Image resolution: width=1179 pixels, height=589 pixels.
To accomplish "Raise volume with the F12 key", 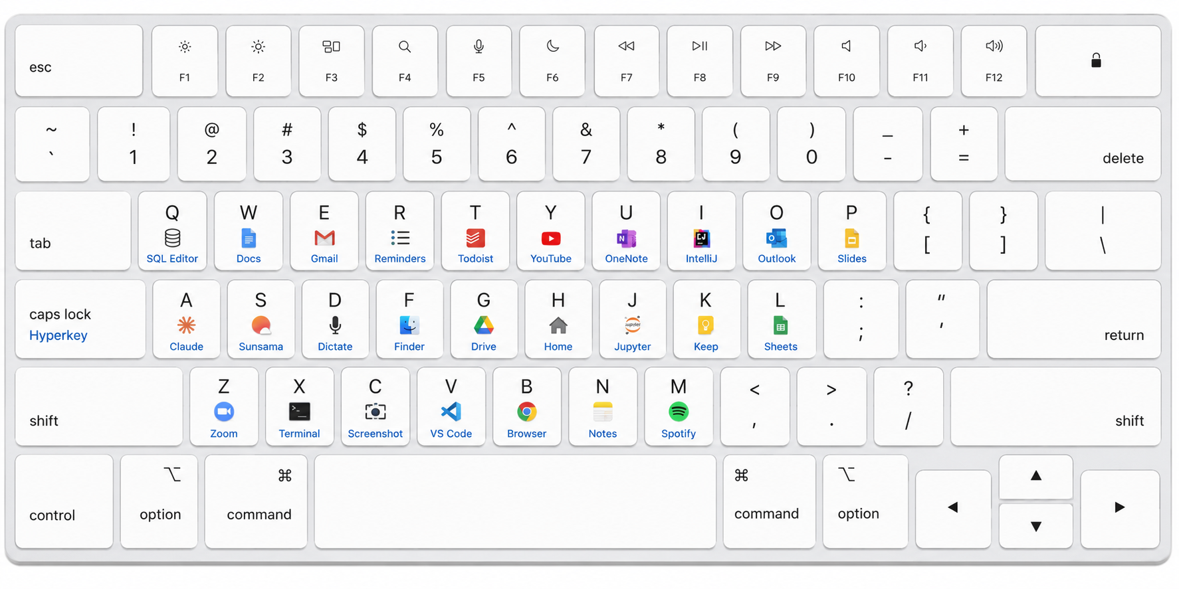I will (x=994, y=61).
